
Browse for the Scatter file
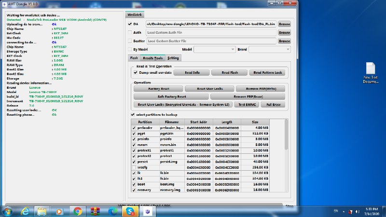pos(284,41)
